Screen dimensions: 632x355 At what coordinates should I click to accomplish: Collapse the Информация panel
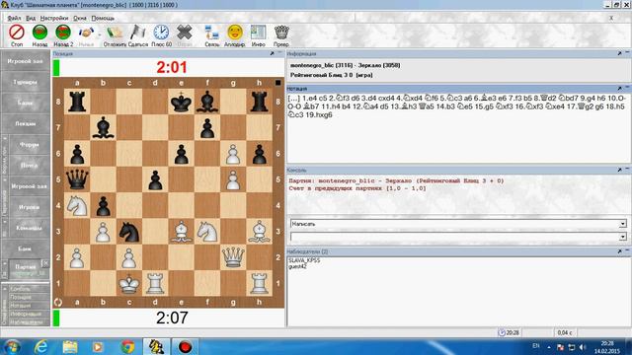(627, 53)
